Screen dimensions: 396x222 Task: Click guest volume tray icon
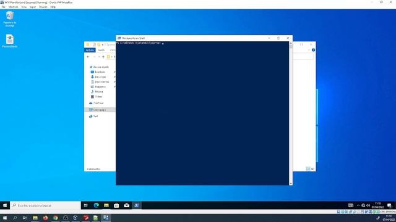(368, 205)
